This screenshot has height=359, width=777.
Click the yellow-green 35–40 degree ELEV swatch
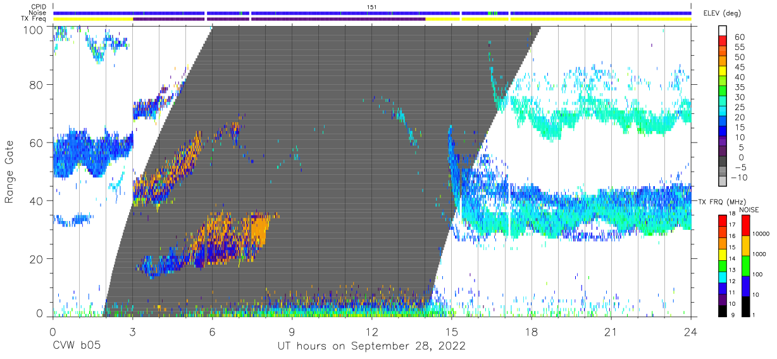[723, 82]
